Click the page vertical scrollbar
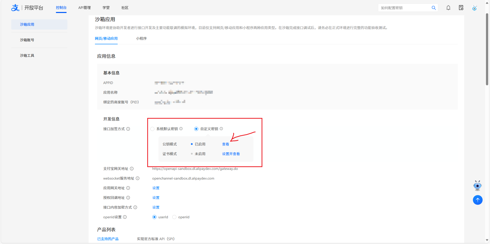The height and width of the screenshot is (244, 490). pos(487,50)
